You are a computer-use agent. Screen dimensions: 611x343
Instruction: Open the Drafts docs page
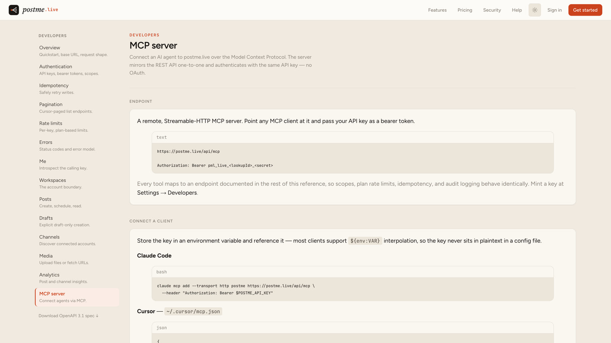[x=77, y=221]
